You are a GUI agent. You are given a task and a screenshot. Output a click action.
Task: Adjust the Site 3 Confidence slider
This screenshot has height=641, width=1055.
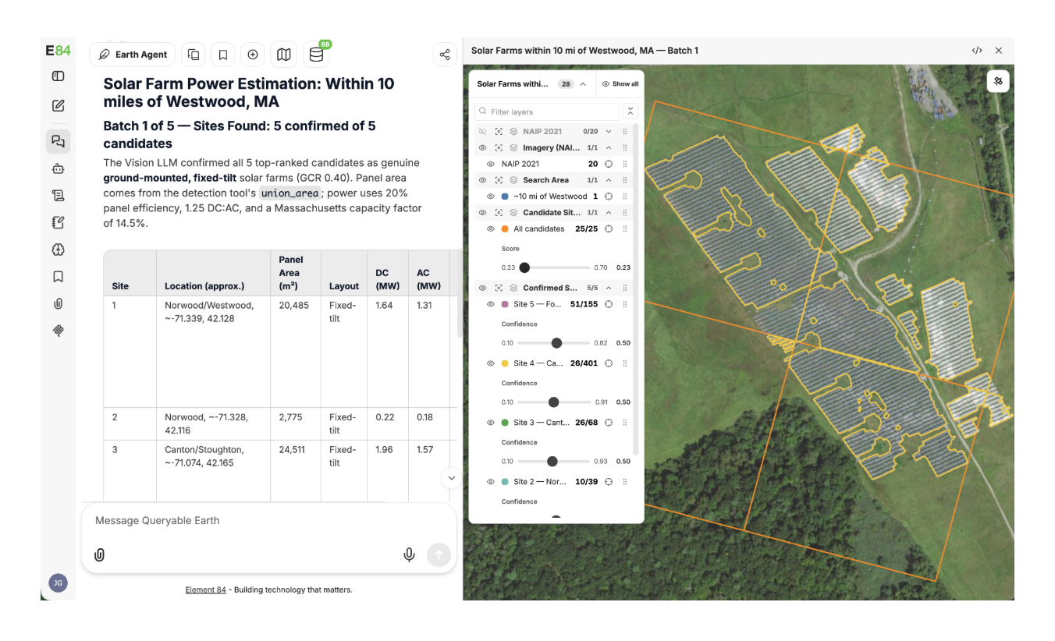[x=553, y=462]
